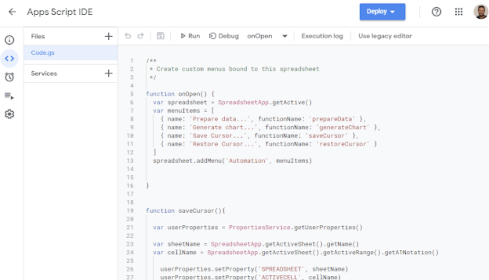489x280 pixels.
Task: Open the account profile picture
Action: [x=480, y=12]
